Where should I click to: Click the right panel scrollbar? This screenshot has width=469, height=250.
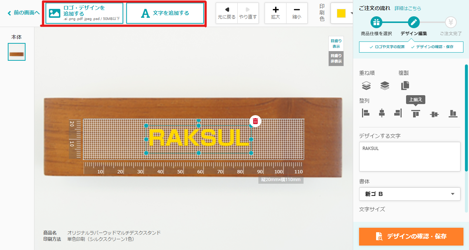pos(466,118)
